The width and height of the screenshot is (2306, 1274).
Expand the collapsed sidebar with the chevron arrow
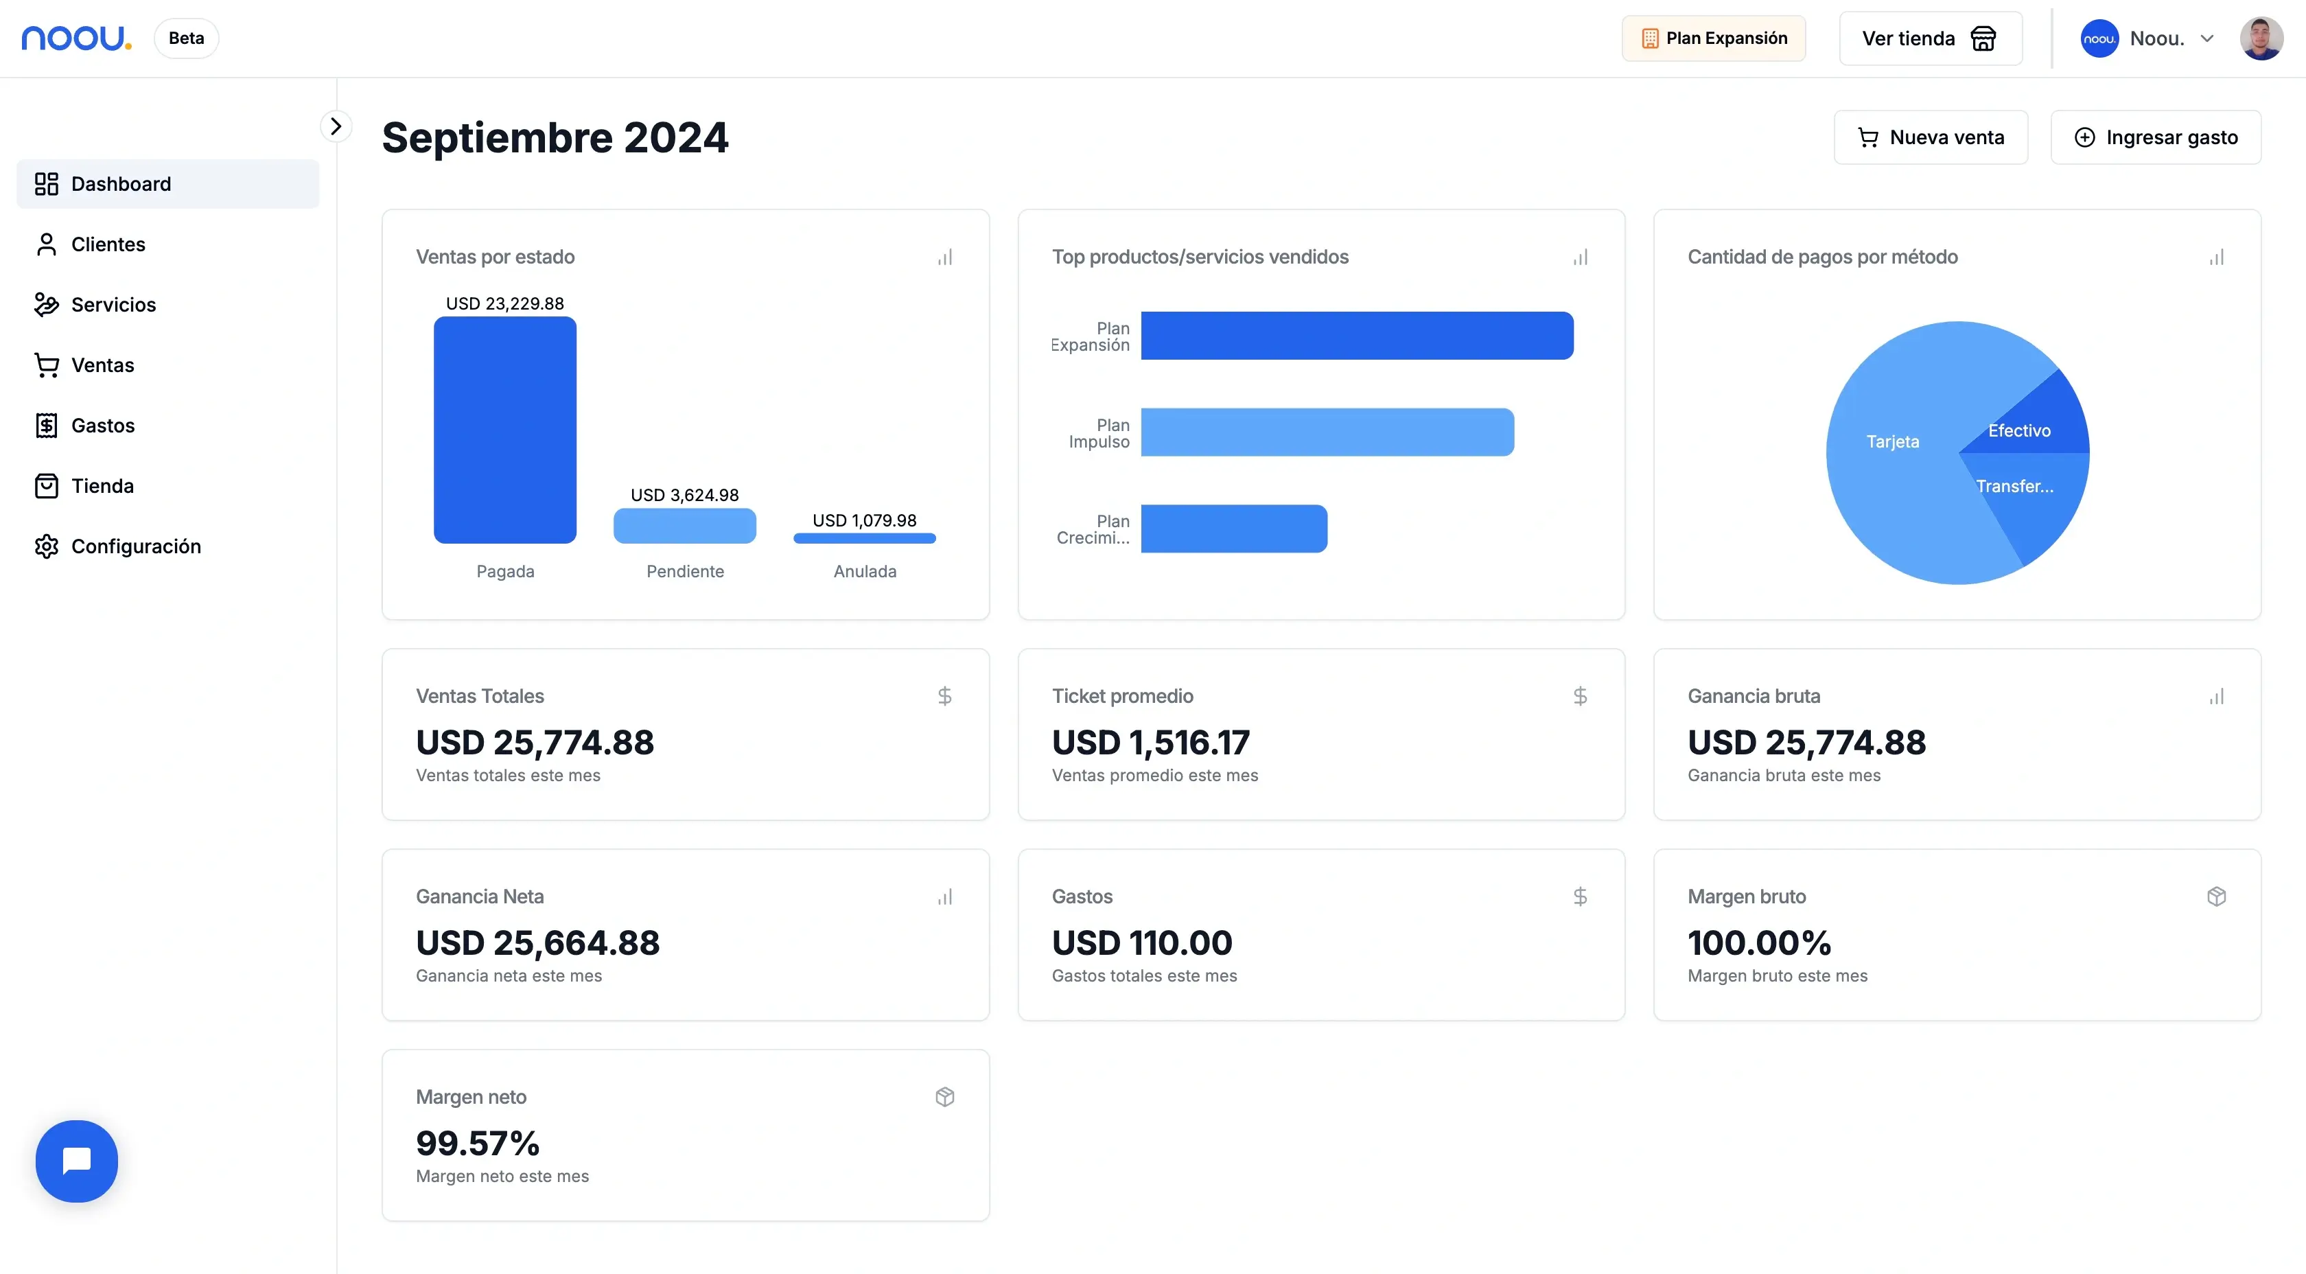[x=336, y=126]
